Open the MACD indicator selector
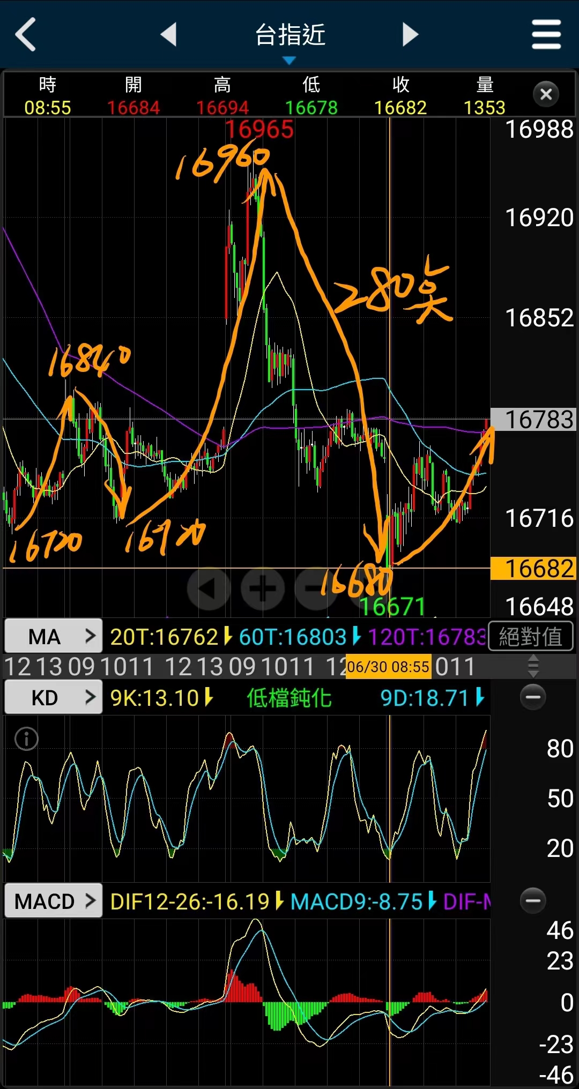 [53, 901]
